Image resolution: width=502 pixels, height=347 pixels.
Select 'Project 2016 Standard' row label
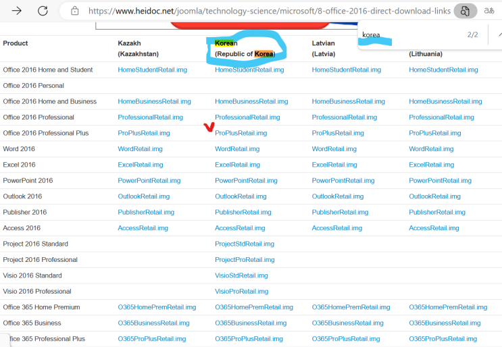click(36, 244)
